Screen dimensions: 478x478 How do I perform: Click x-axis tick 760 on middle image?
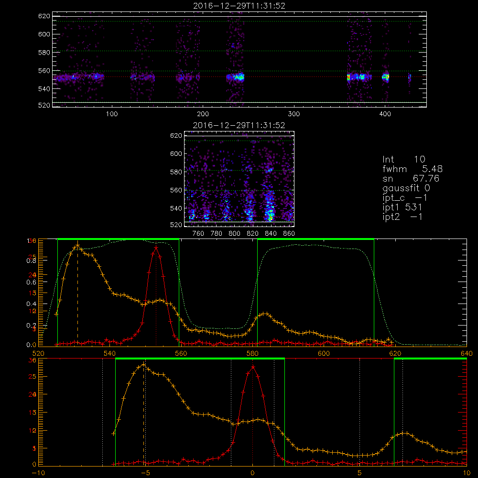tap(198, 234)
